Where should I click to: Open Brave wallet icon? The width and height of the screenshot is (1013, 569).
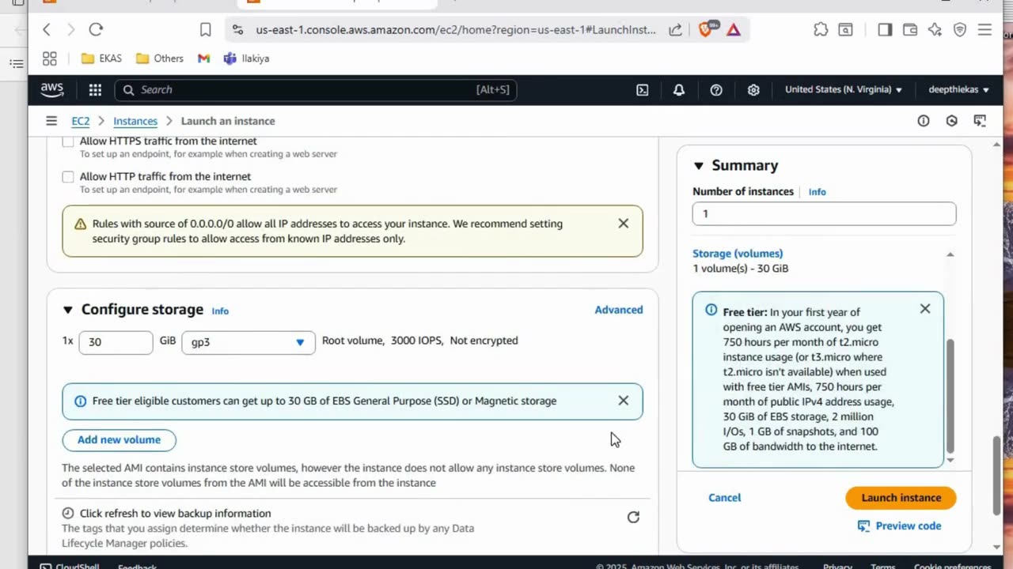click(910, 30)
